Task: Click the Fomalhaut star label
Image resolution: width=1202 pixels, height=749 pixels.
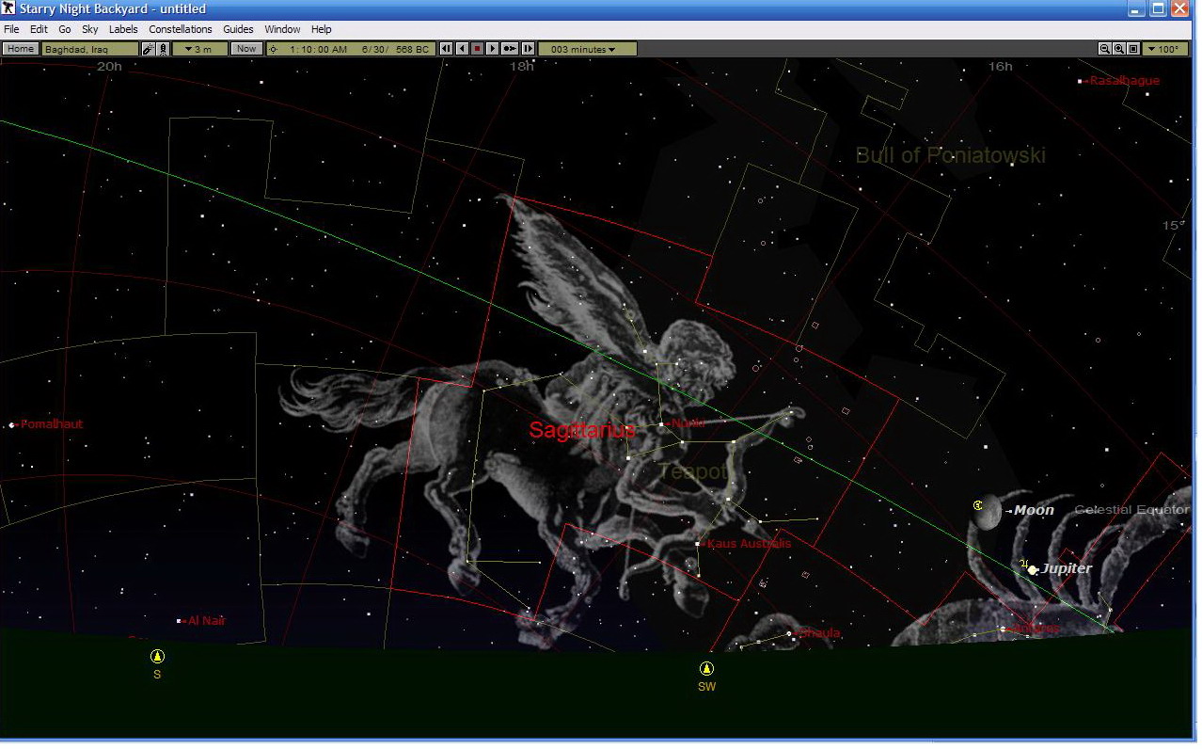Action: [x=52, y=424]
